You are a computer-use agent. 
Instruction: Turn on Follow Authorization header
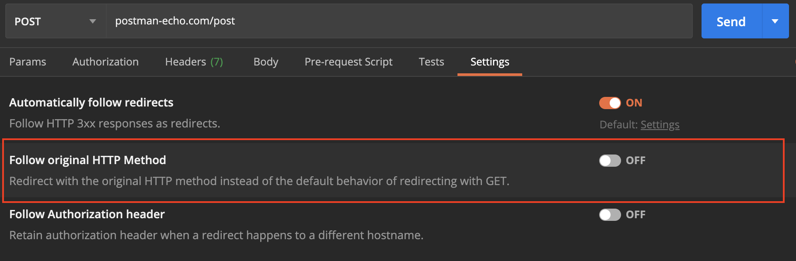610,214
